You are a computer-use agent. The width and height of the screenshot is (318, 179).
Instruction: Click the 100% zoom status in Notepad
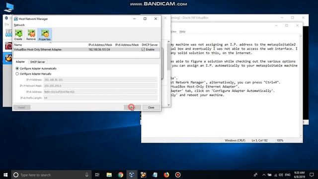coord(280,140)
